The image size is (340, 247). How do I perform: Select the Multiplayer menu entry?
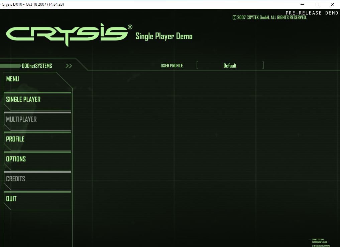click(37, 121)
